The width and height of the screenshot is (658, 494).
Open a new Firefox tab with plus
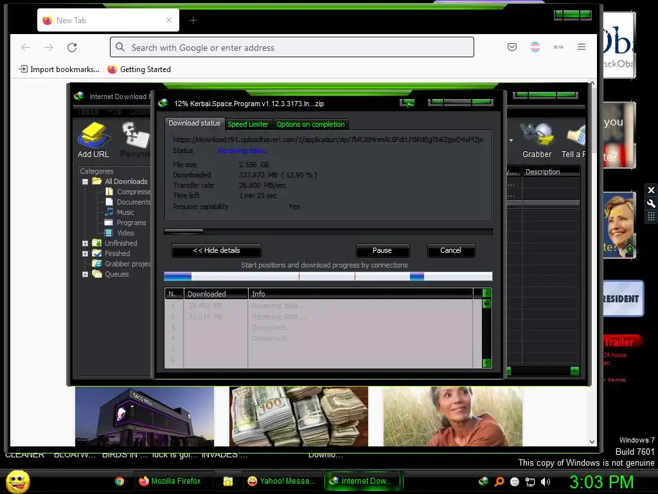coord(193,20)
